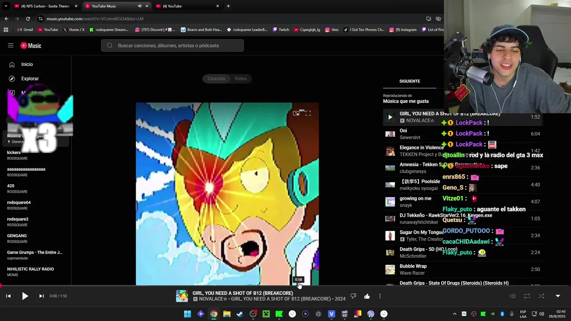This screenshot has width=571, height=321.
Task: Open the Twitch bookmark
Action: pyautogui.click(x=281, y=30)
